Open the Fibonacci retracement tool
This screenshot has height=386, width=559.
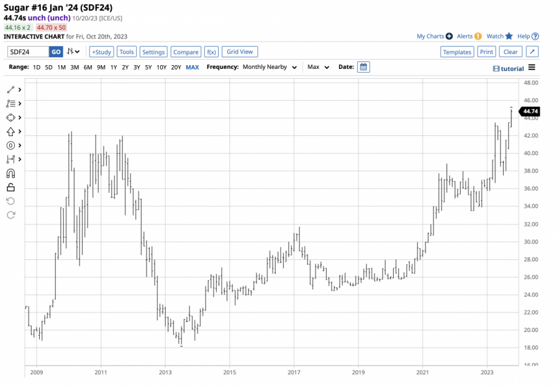11,104
